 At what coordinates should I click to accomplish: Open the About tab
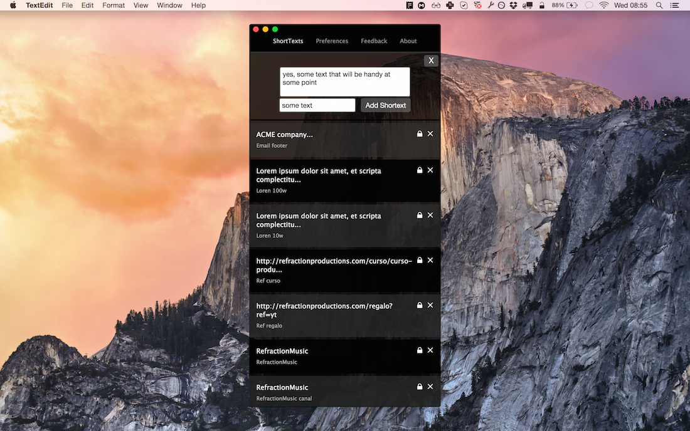(408, 41)
